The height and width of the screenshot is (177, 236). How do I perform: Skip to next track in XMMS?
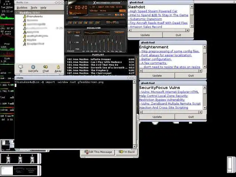pyautogui.click(x=91, y=23)
